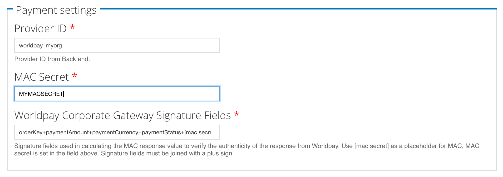Click the signature fields description starting 'Signature fields used'
Screen dimensions: 503x177
[247, 150]
